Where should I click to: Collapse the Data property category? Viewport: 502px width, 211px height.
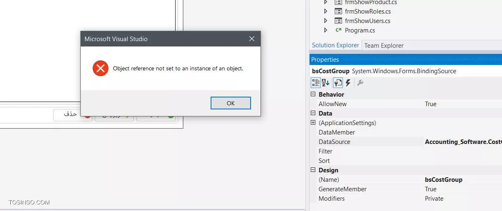[313, 114]
